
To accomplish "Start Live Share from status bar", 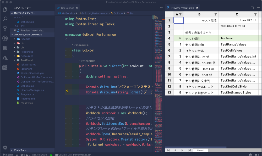I will (x=40, y=155).
